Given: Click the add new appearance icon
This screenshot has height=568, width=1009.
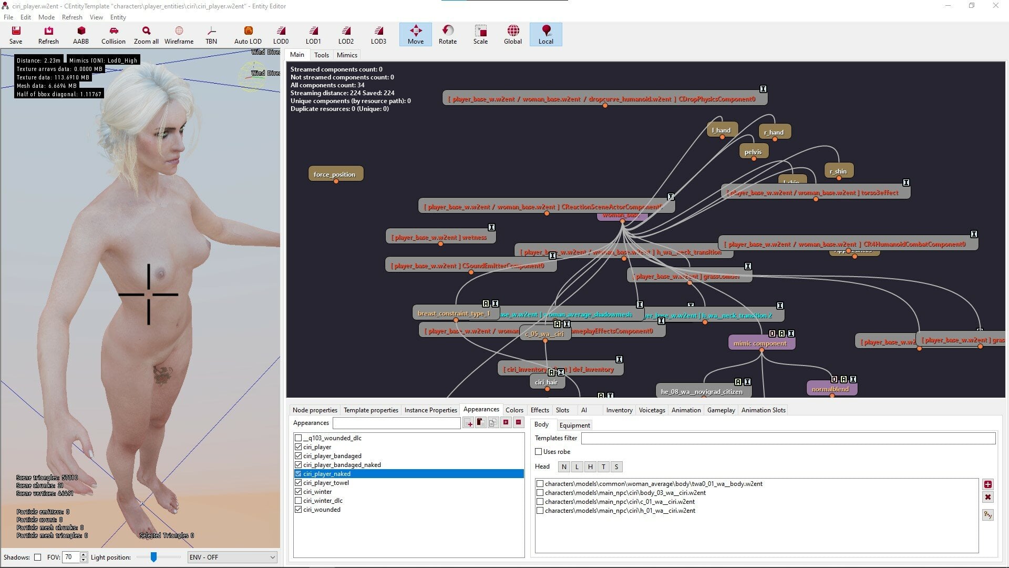Looking at the screenshot, I should point(468,422).
